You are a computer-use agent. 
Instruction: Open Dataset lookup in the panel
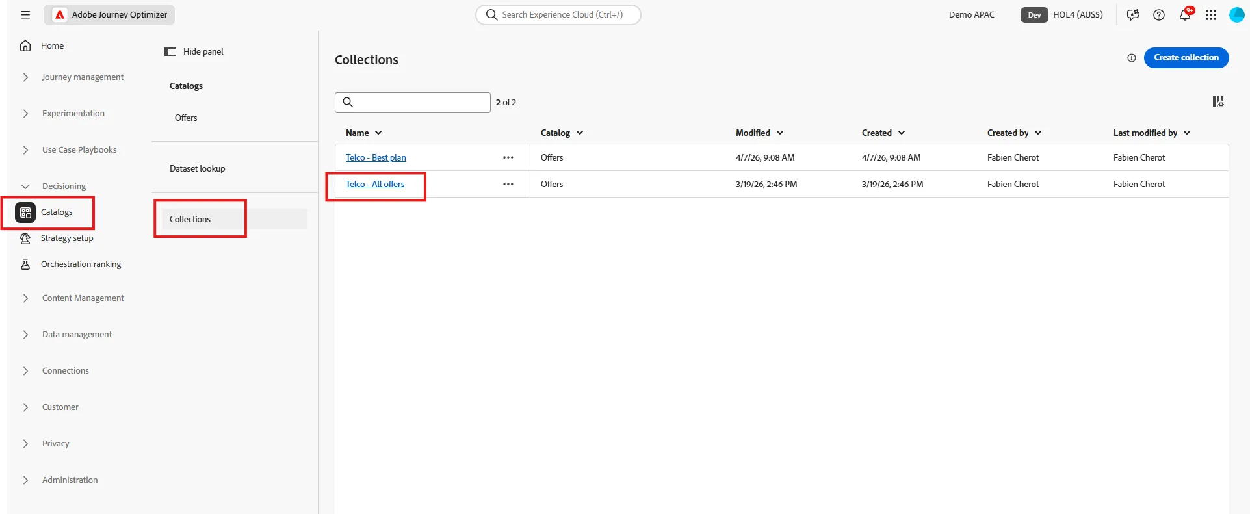[198, 168]
